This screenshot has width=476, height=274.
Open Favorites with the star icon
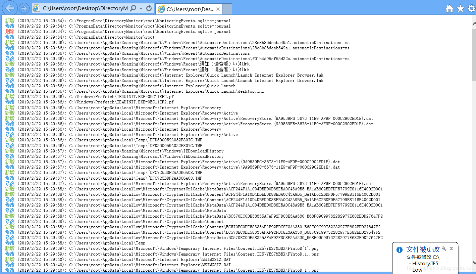pos(461,8)
